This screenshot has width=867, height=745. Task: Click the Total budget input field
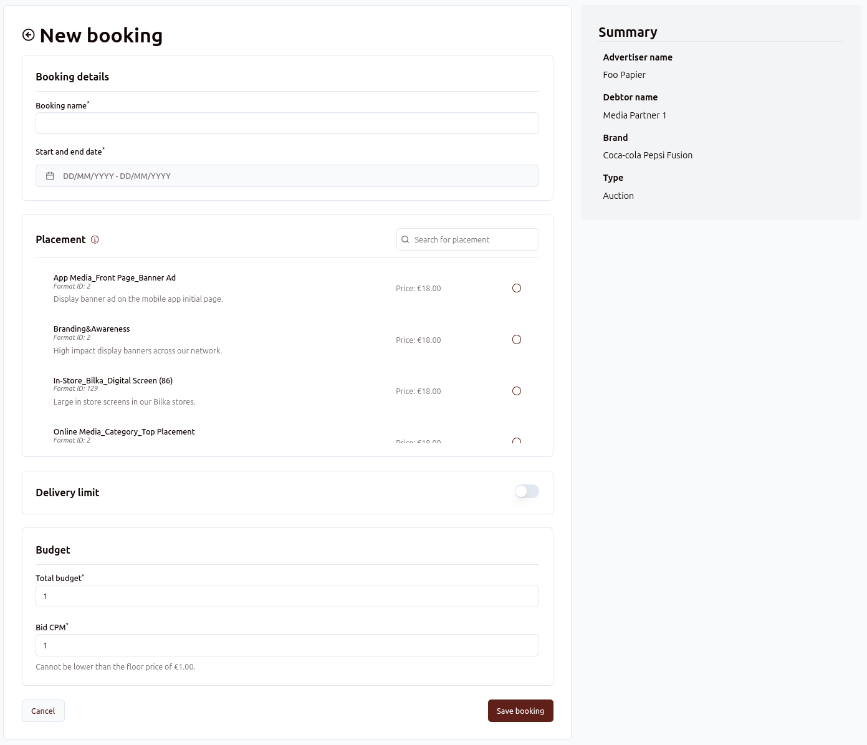point(287,596)
